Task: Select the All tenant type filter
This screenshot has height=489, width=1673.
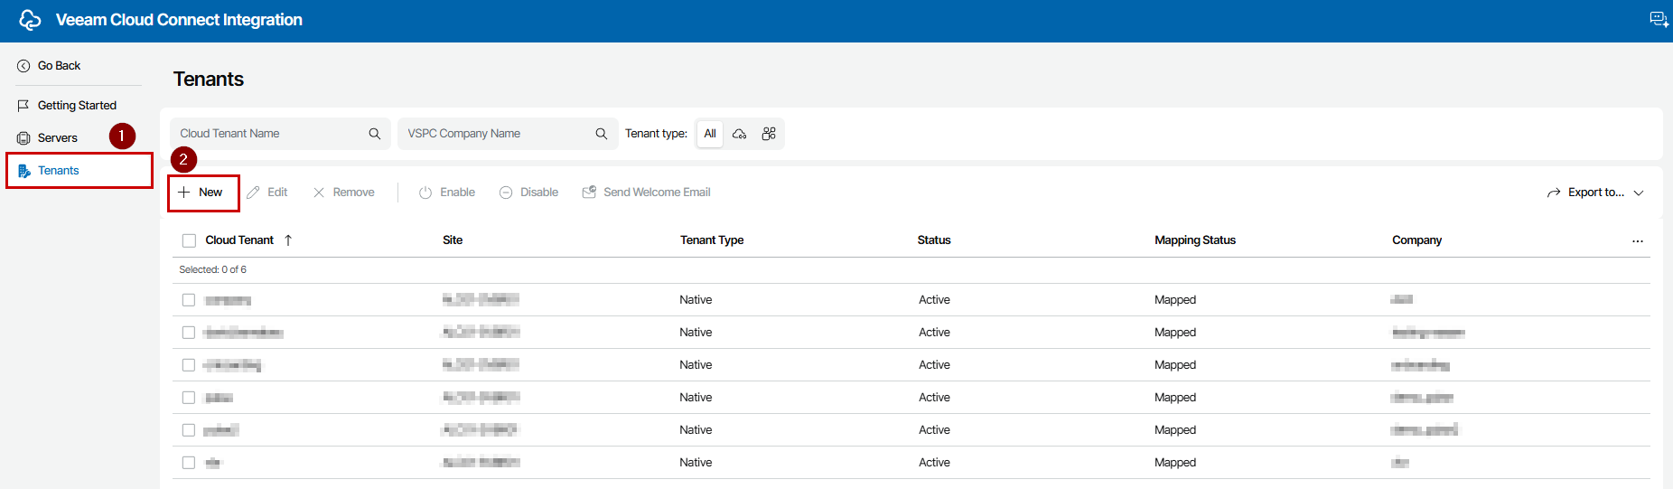Action: [710, 134]
